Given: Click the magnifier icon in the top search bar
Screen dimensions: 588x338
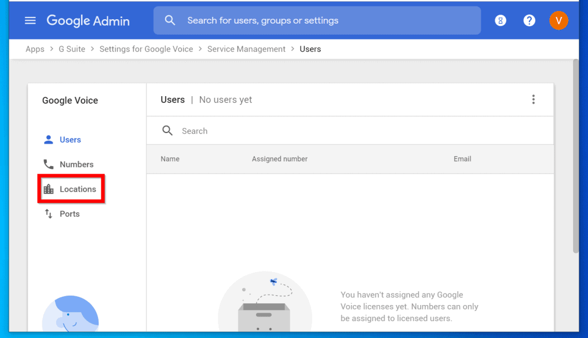Looking at the screenshot, I should click(x=170, y=20).
